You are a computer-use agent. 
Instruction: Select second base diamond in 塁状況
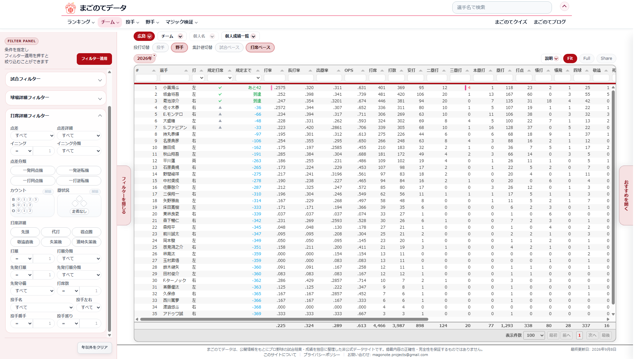(79, 199)
